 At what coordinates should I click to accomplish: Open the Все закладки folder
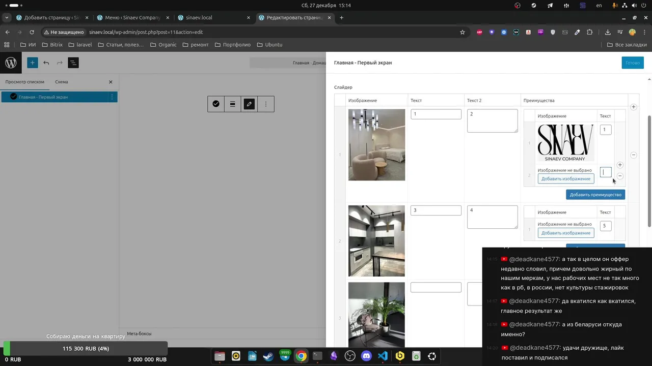pos(627,45)
